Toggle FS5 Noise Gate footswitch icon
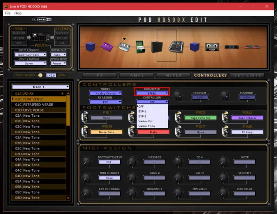The image size is (277, 214). [85, 131]
